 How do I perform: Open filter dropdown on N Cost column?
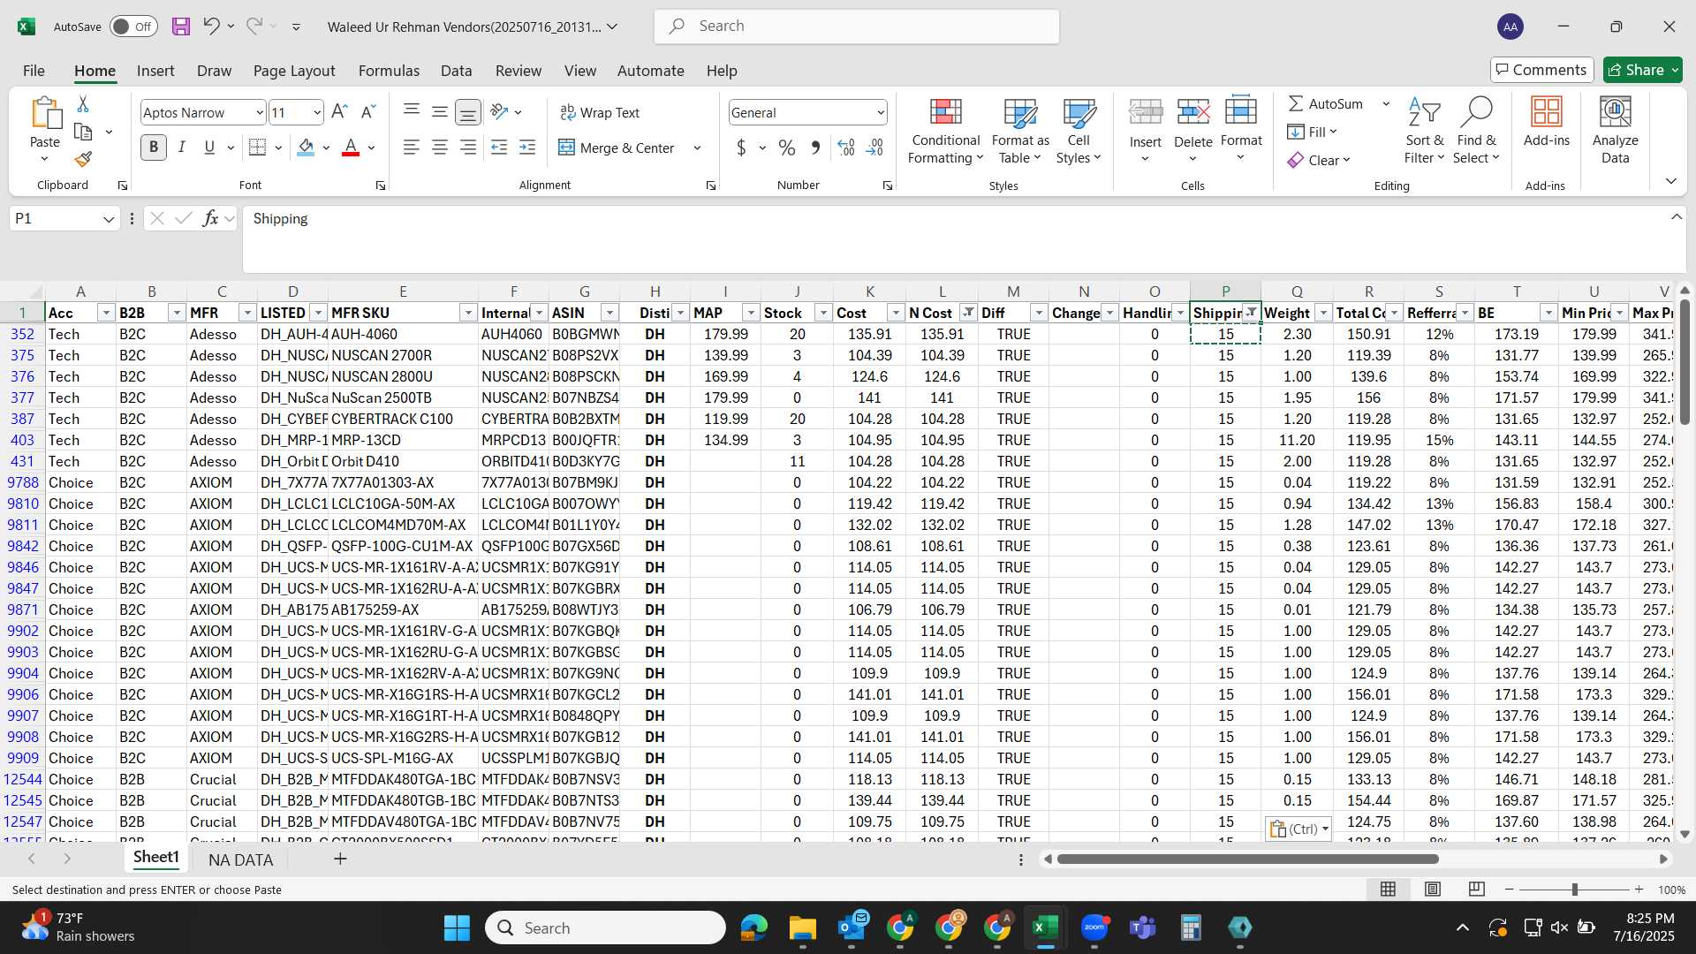pos(968,313)
